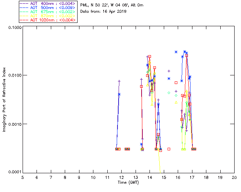Click the highest red square marker near hour 14
The height and width of the screenshot is (192, 241).
pos(149,56)
